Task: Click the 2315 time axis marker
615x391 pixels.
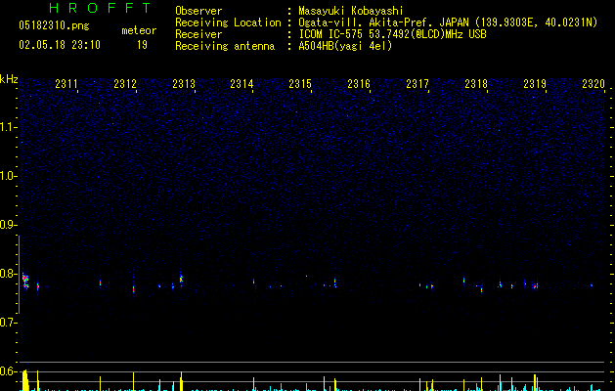Action: point(300,84)
